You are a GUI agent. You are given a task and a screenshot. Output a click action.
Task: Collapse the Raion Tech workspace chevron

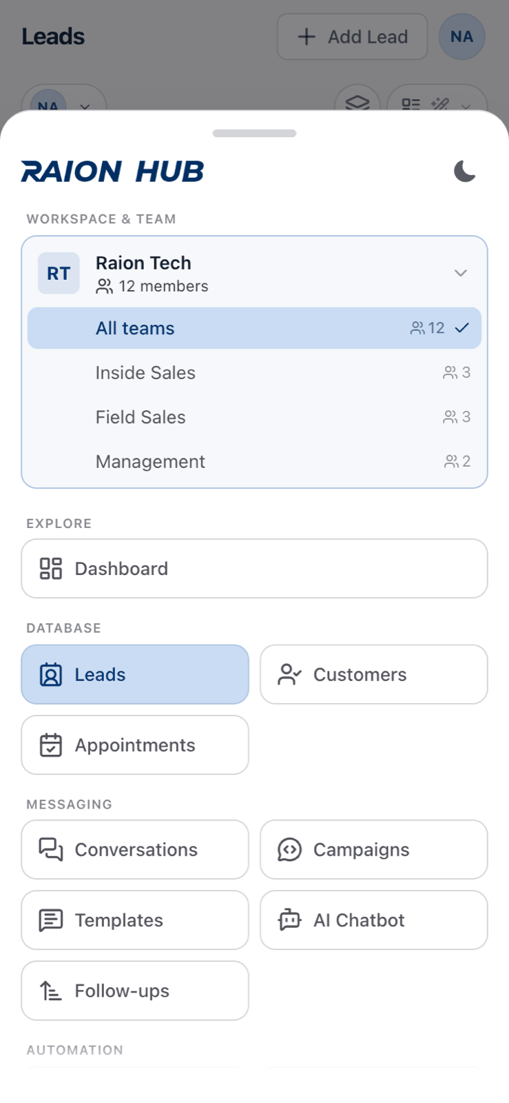461,273
